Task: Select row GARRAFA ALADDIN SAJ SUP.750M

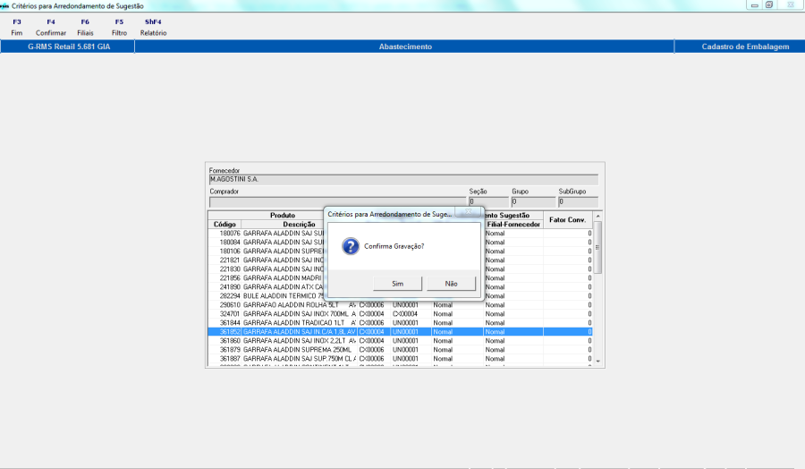Action: (400, 359)
